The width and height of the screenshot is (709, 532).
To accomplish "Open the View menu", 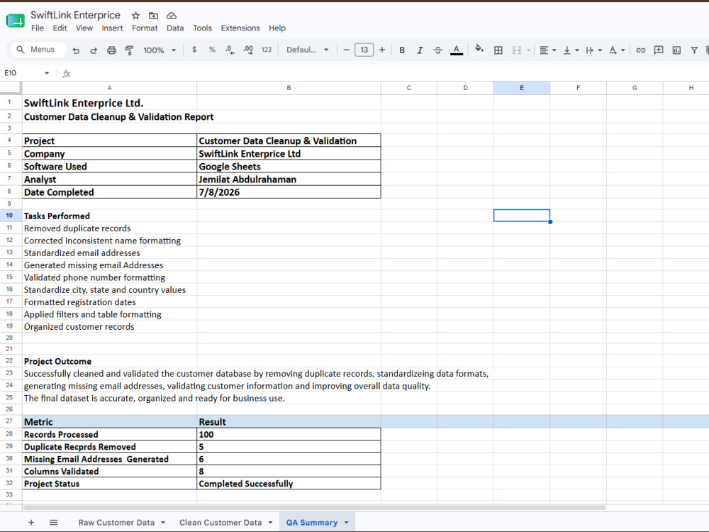I will pos(84,28).
